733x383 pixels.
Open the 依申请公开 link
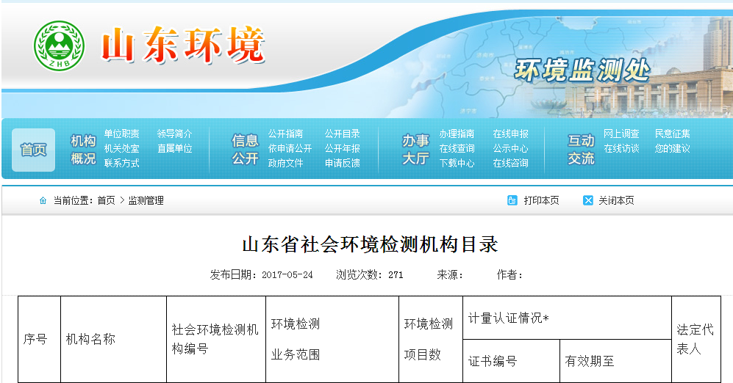[290, 148]
